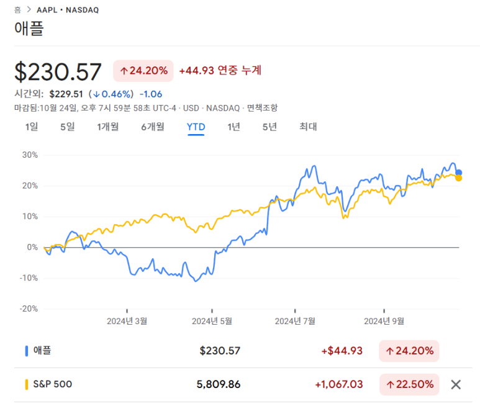This screenshot has width=480, height=406.
Task: Show the 최대 range tab
Action: click(308, 127)
